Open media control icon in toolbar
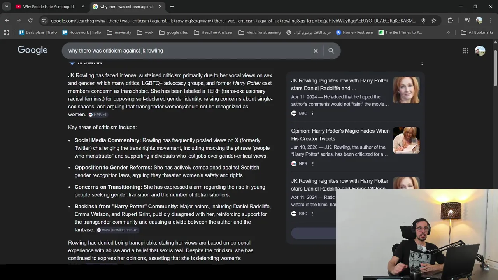 point(467,21)
